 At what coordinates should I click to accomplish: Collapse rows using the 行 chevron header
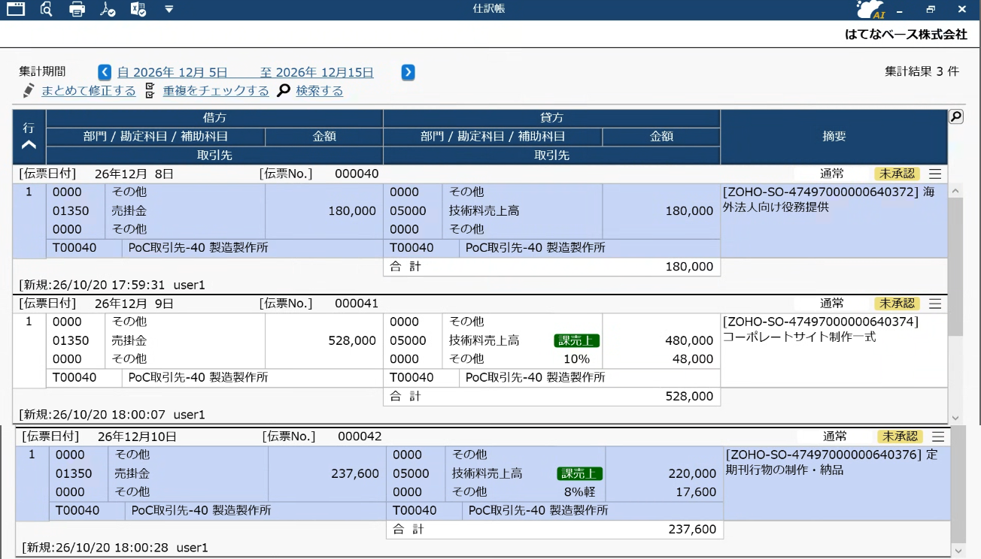(29, 137)
